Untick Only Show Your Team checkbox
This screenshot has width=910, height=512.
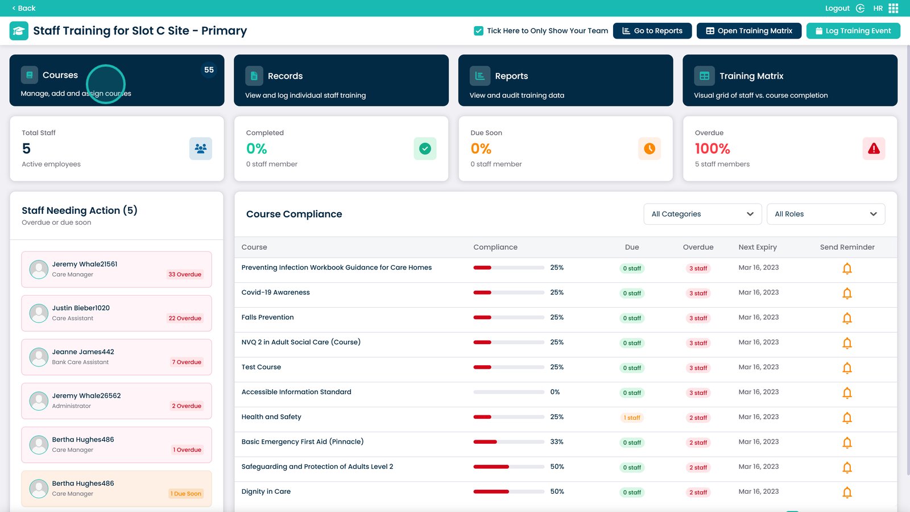tap(479, 31)
